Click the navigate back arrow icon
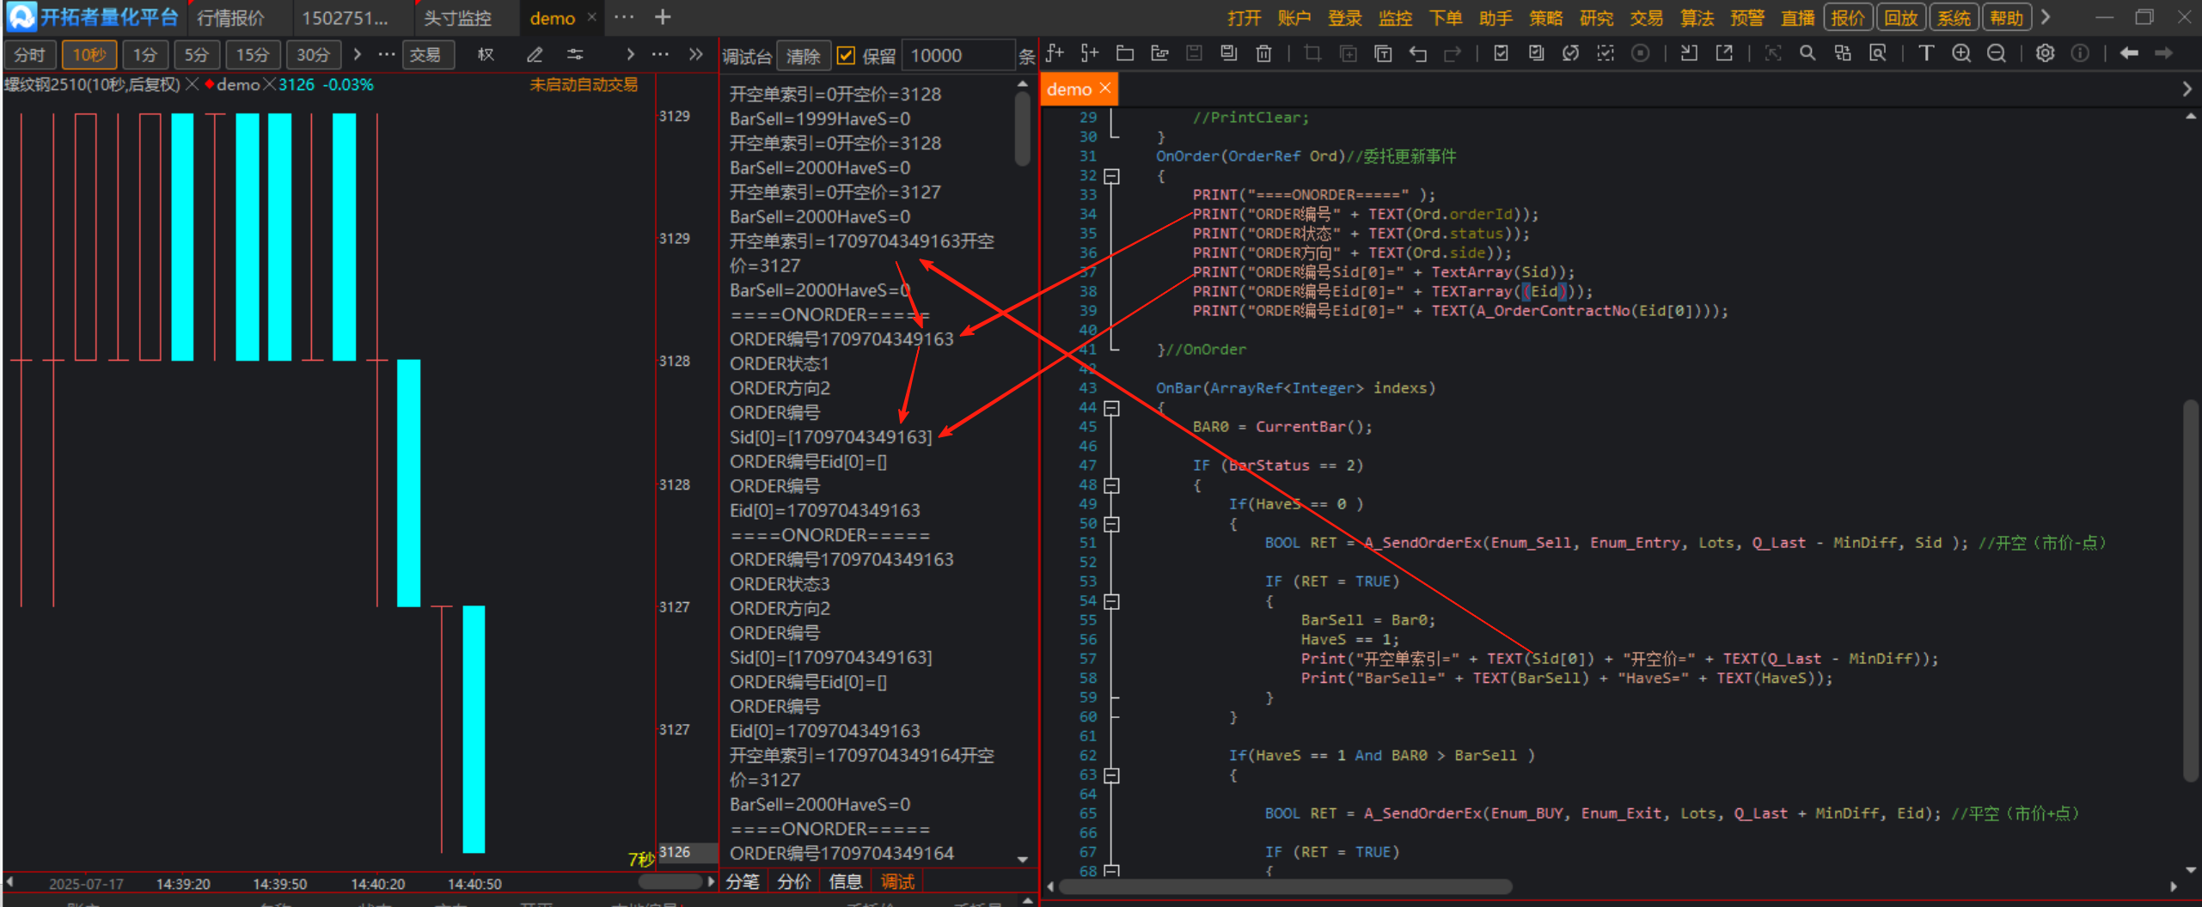 (x=2129, y=53)
